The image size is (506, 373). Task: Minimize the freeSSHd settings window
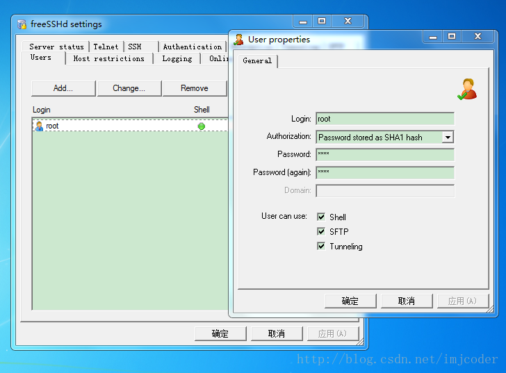point(303,22)
